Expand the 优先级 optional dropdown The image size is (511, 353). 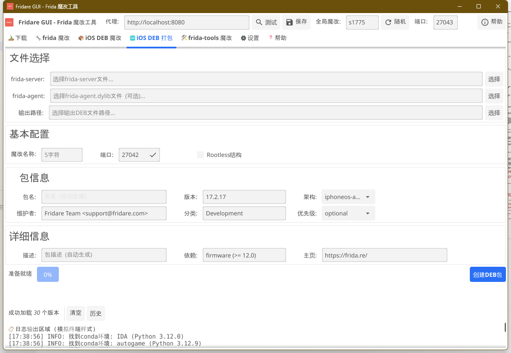(x=348, y=213)
